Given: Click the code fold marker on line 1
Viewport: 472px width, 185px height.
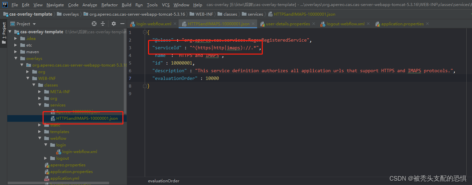Looking at the screenshot, I should (145, 32).
